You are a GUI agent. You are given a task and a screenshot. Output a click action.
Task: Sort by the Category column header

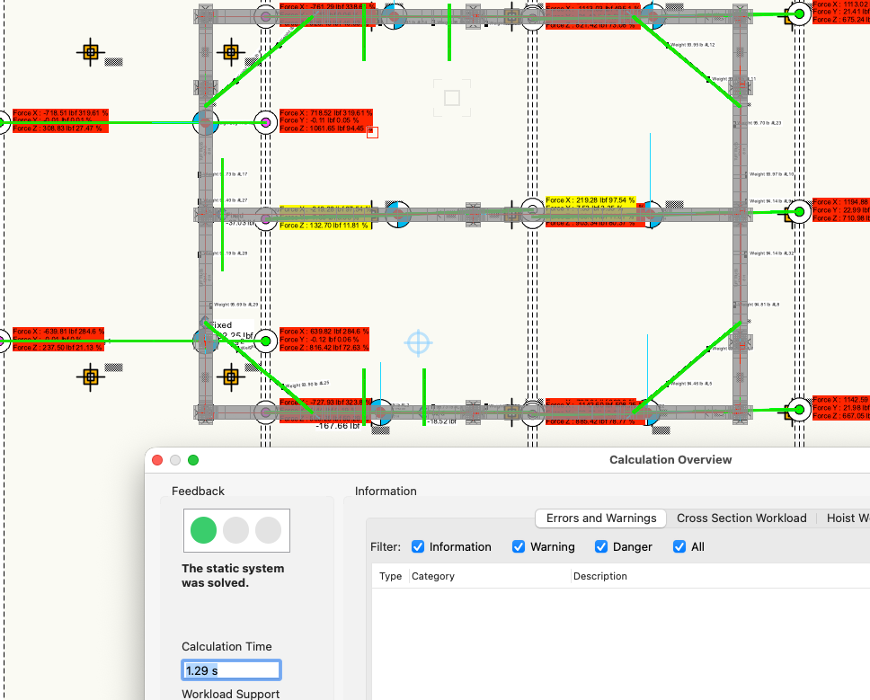[x=433, y=576]
